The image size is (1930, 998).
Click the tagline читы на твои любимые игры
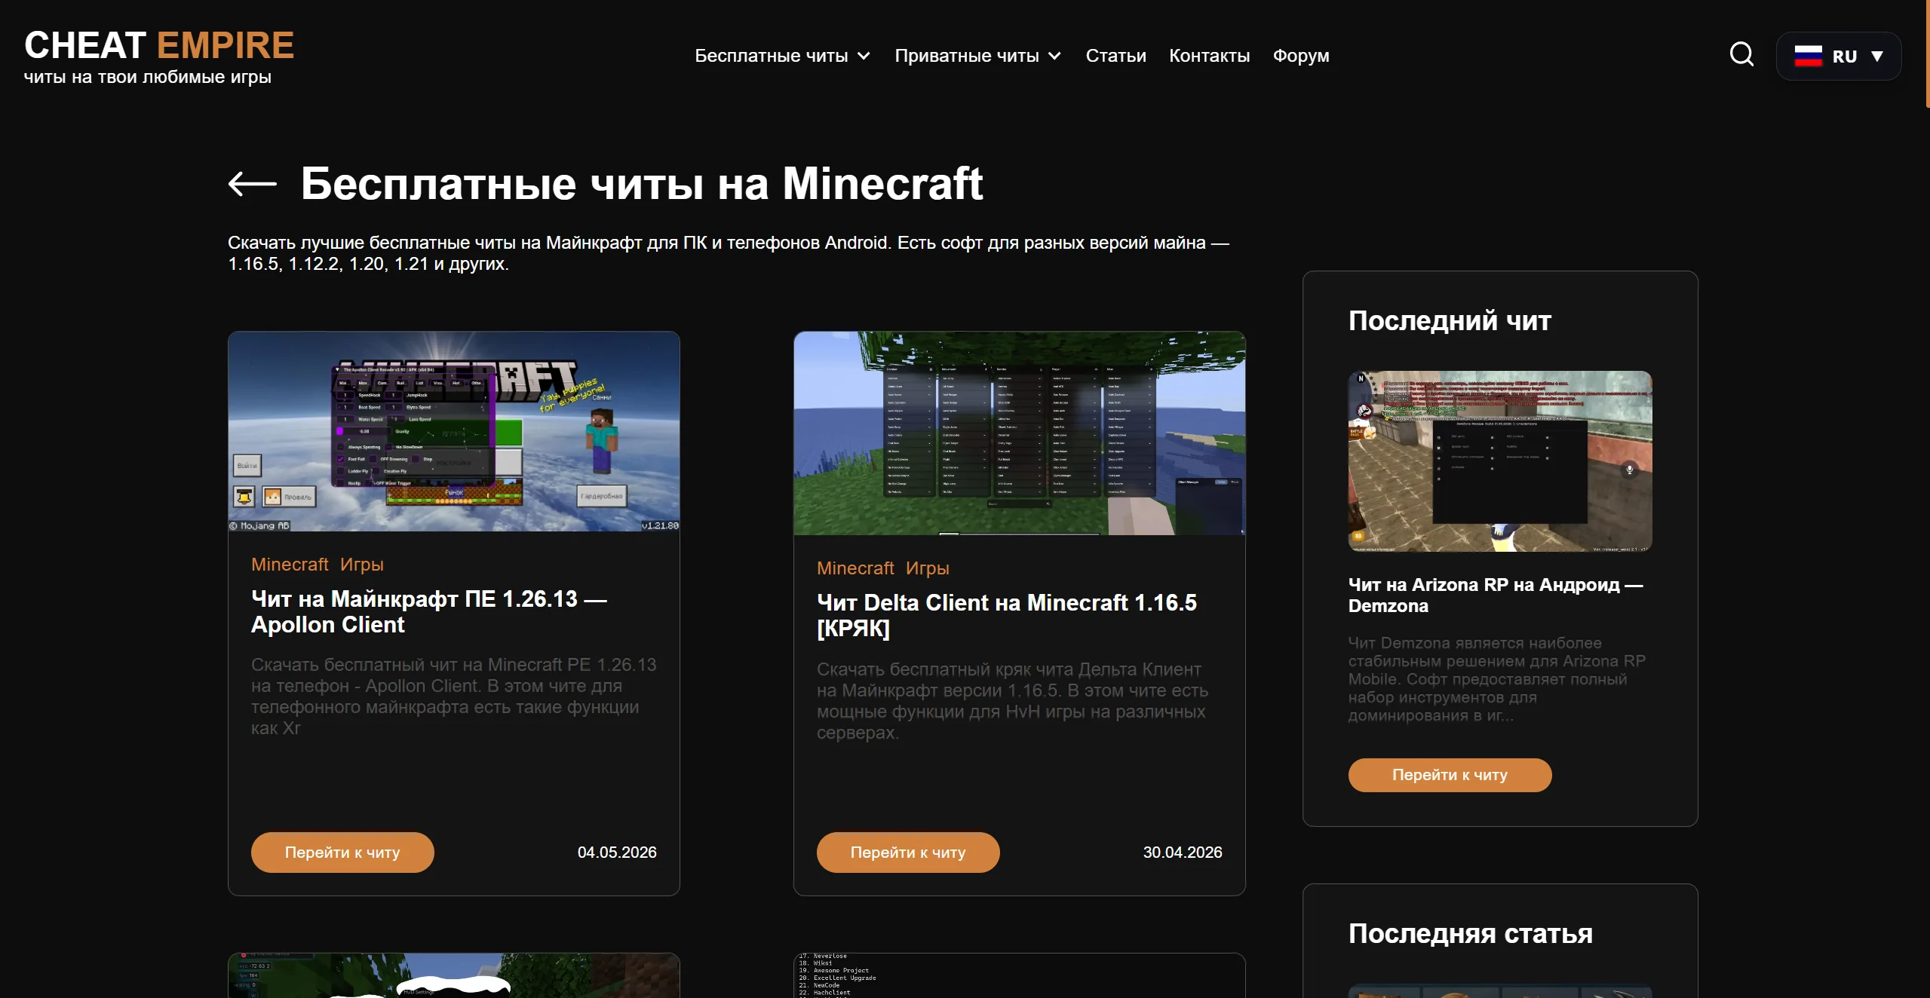pos(148,77)
